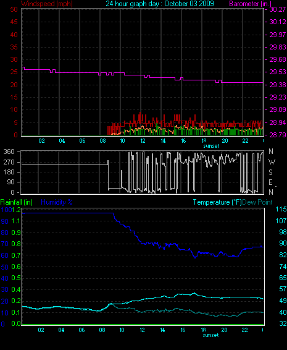
Task: Click the green "Rainfall (in)" legend
Action: pyautogui.click(x=17, y=202)
